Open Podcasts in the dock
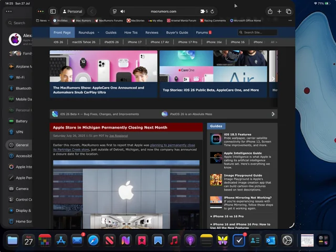Image resolution: width=336 pixels, height=252 pixels. coord(190,240)
